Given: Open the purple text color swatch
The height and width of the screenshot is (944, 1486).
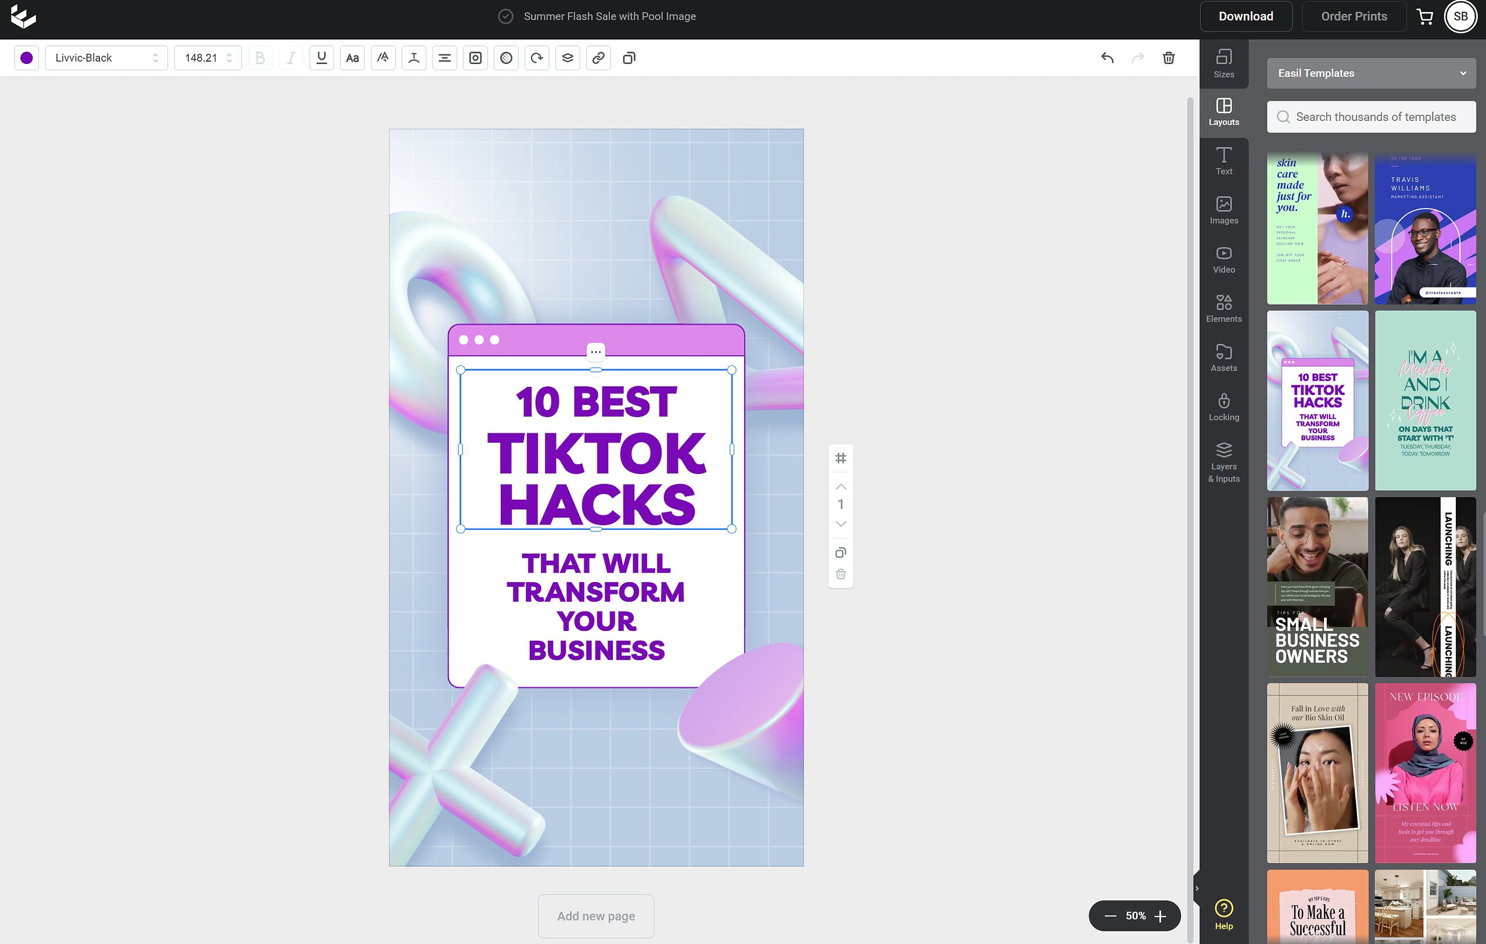Looking at the screenshot, I should [x=27, y=58].
